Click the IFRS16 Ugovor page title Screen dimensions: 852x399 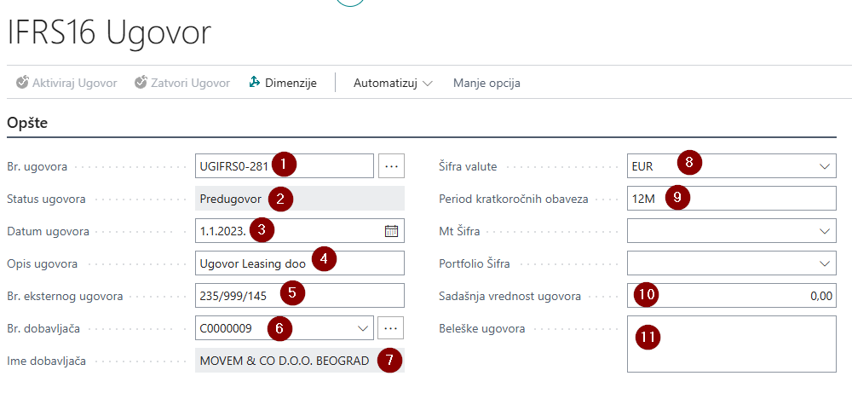coord(109,32)
